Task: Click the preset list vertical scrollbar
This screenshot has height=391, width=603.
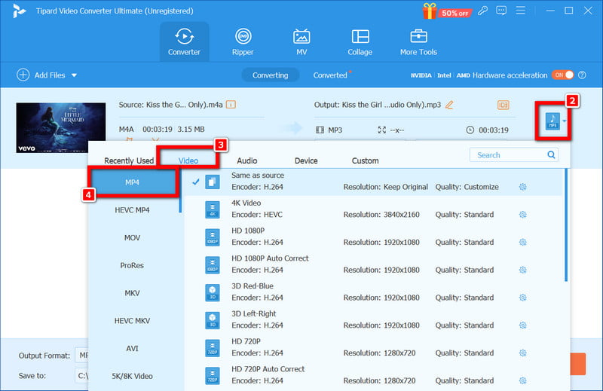Action: [x=566, y=225]
